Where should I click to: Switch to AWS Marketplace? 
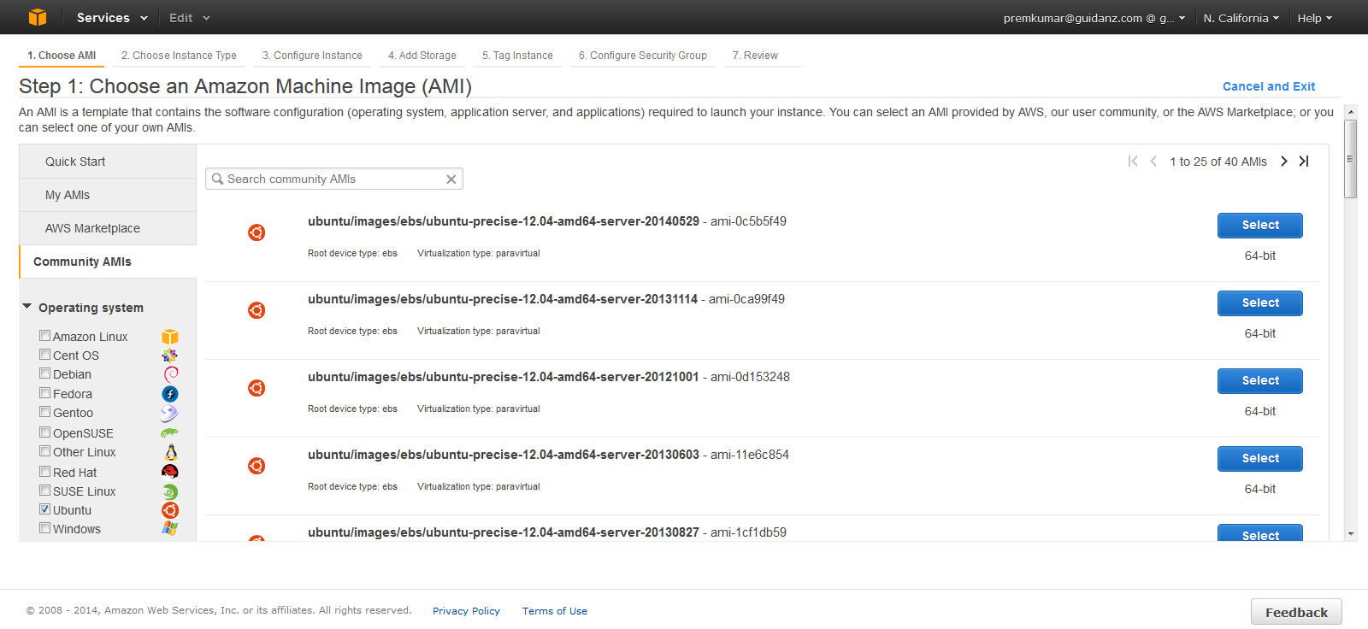click(x=108, y=228)
